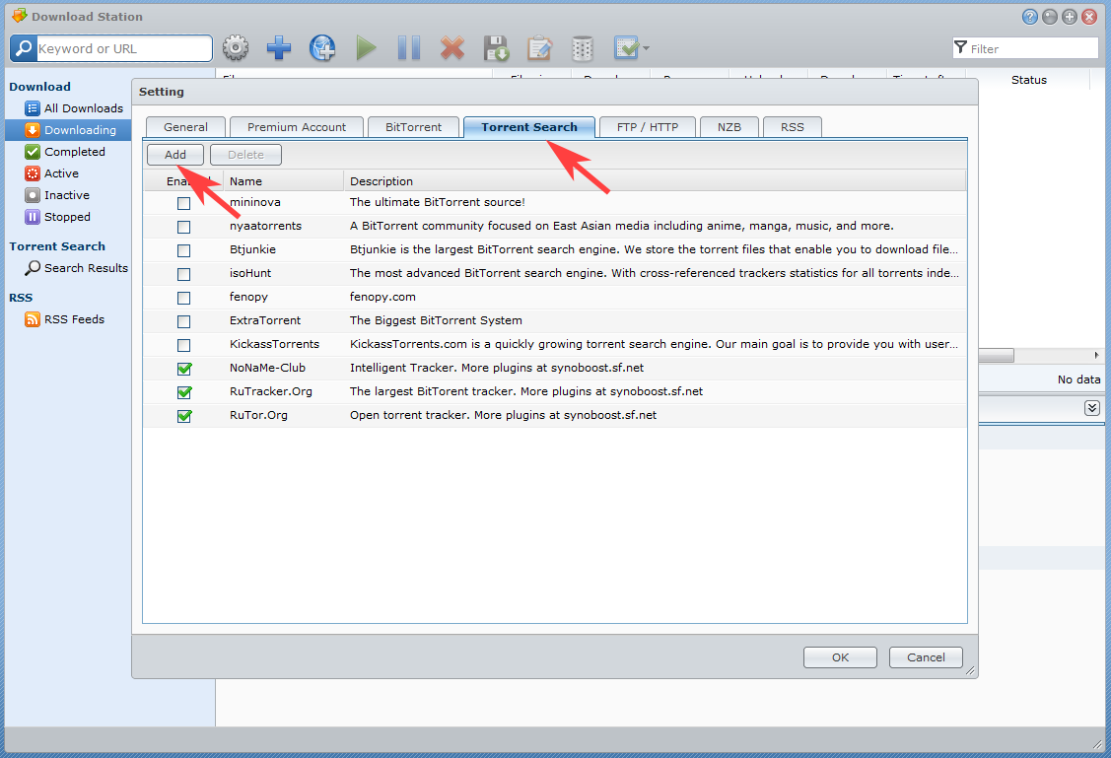The image size is (1111, 758).
Task: Disable the NoNaMe-Club checkbox
Action: [184, 369]
